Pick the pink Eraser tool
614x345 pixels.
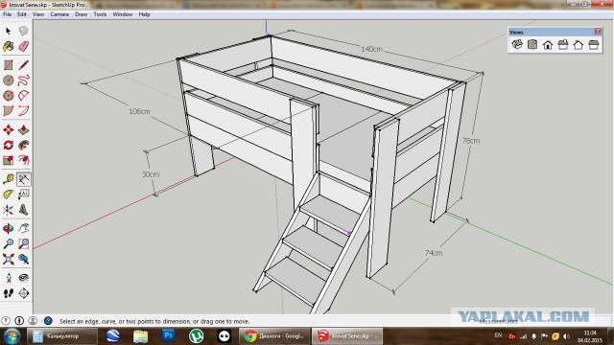(23, 47)
